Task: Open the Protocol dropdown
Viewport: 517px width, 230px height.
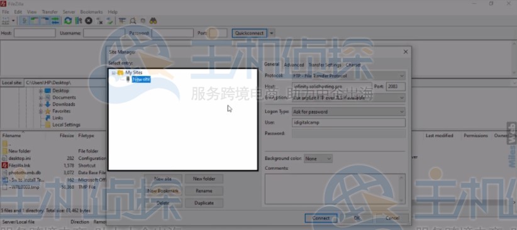Action: pyautogui.click(x=349, y=76)
